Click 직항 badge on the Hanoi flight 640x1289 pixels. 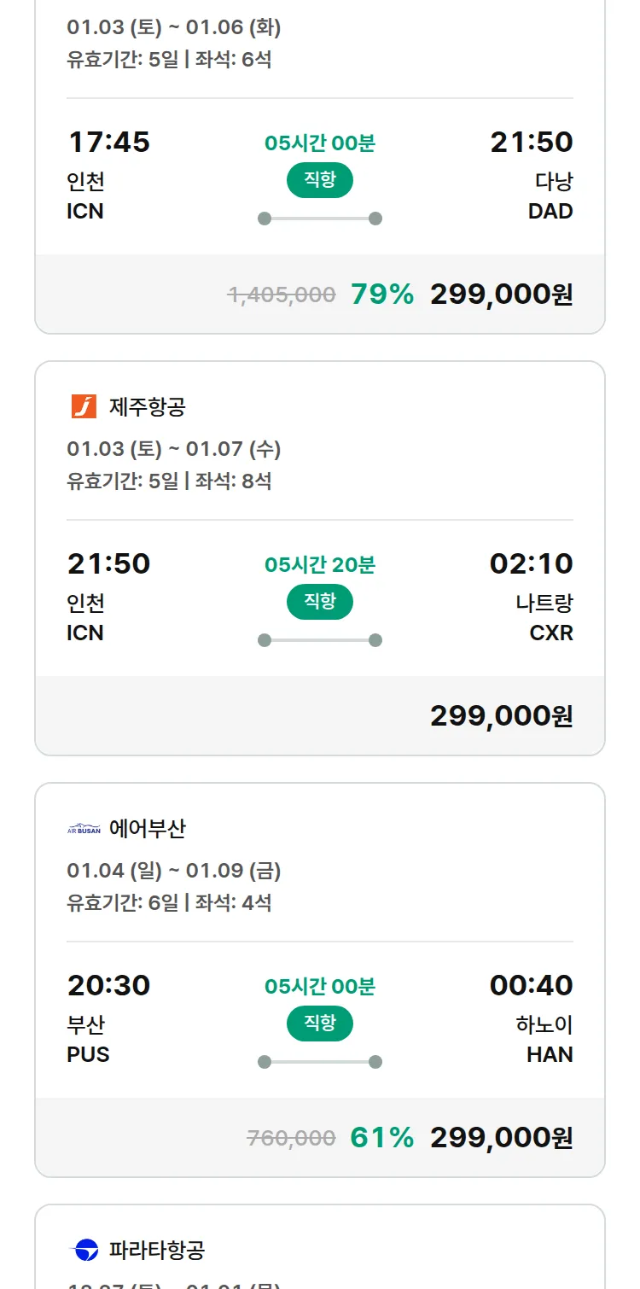coord(320,1024)
